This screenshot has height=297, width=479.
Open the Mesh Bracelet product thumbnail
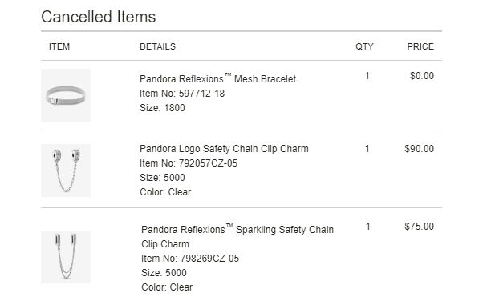click(x=66, y=95)
